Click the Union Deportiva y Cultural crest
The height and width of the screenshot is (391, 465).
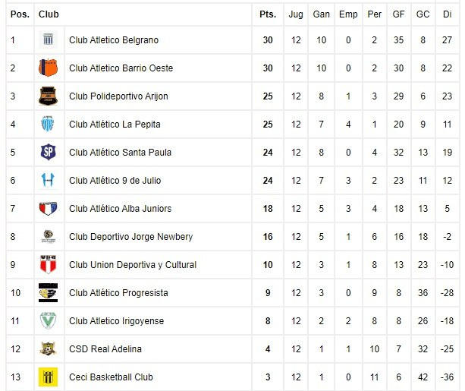tap(48, 264)
